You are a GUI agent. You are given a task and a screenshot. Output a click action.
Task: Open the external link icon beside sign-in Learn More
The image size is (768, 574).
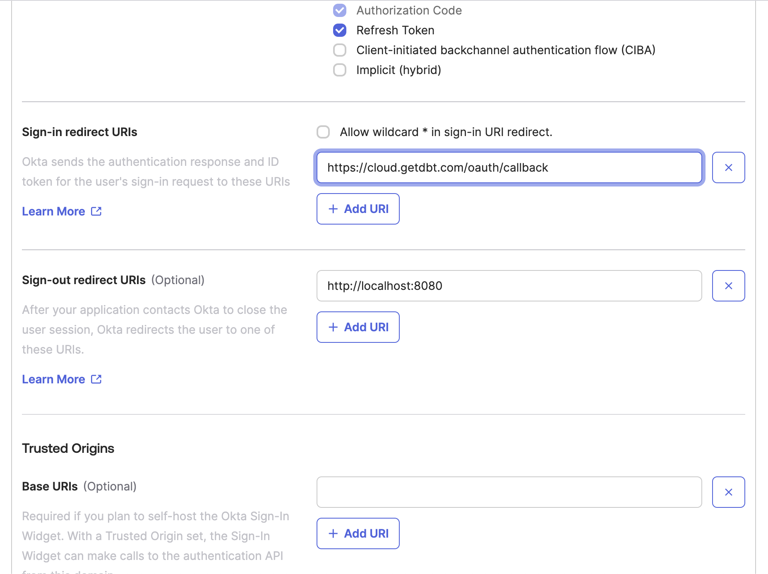point(96,211)
